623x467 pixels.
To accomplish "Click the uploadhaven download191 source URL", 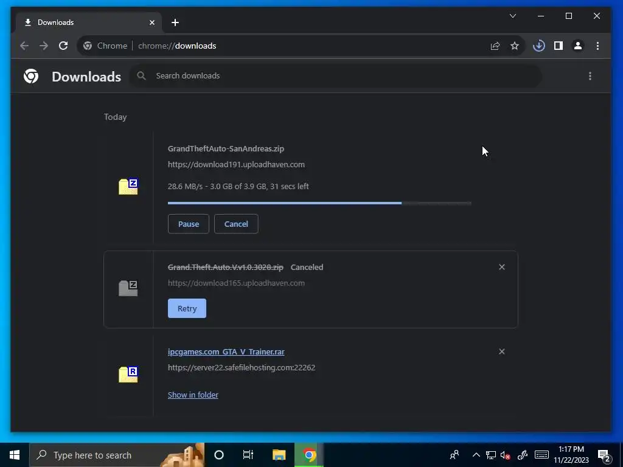I will (236, 164).
